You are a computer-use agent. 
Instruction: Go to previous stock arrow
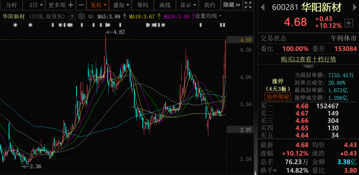(262, 7)
